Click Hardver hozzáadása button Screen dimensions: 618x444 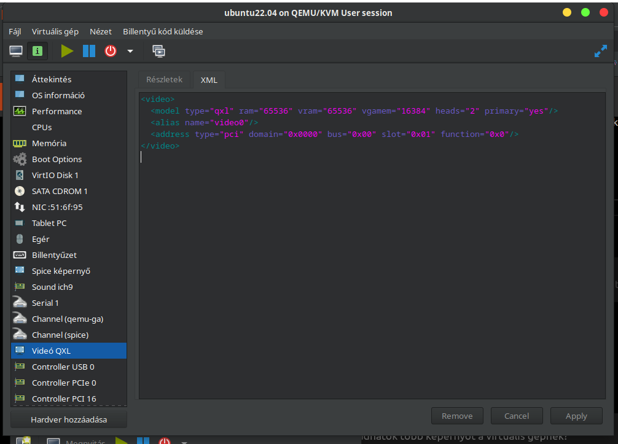(x=69, y=419)
